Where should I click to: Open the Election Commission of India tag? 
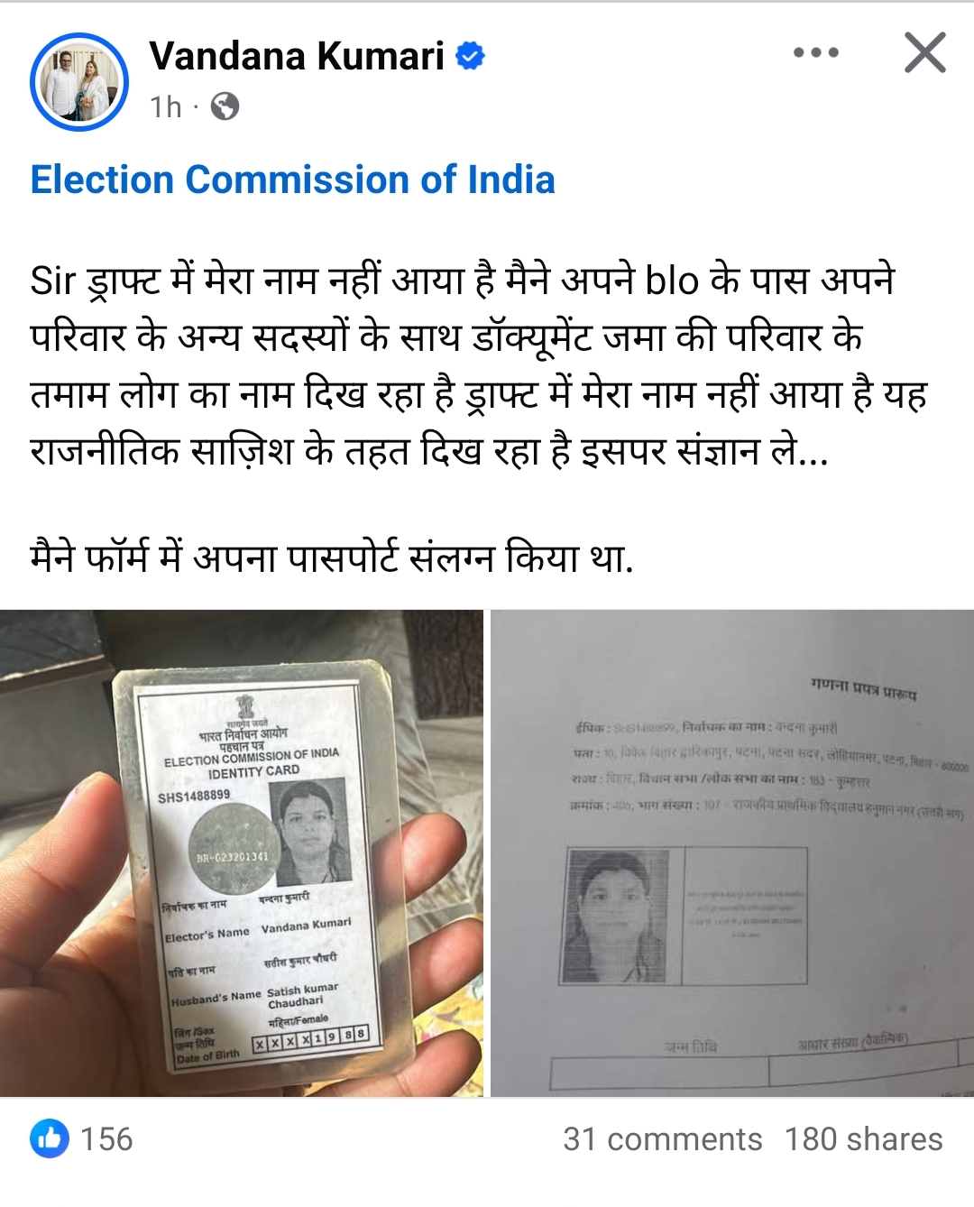click(292, 180)
